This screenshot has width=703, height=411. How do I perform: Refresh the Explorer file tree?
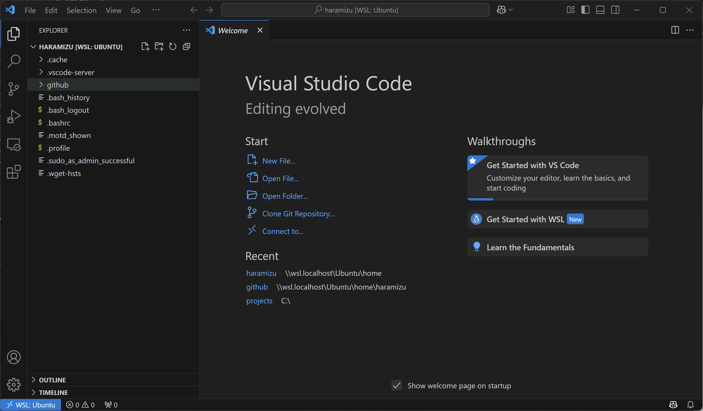tap(173, 47)
